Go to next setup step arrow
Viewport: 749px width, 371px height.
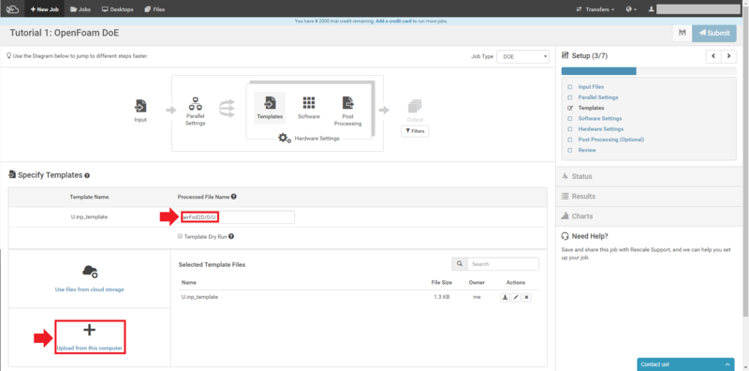729,56
